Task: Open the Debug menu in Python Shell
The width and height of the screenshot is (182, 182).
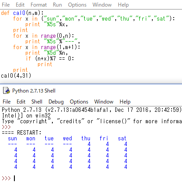Action: pyautogui.click(x=56, y=102)
